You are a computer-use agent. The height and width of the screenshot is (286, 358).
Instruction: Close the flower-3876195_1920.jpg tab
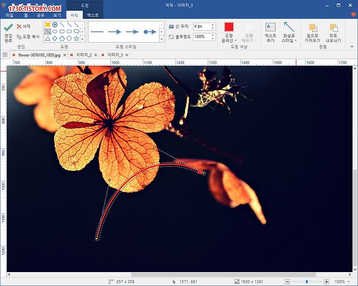(65, 55)
